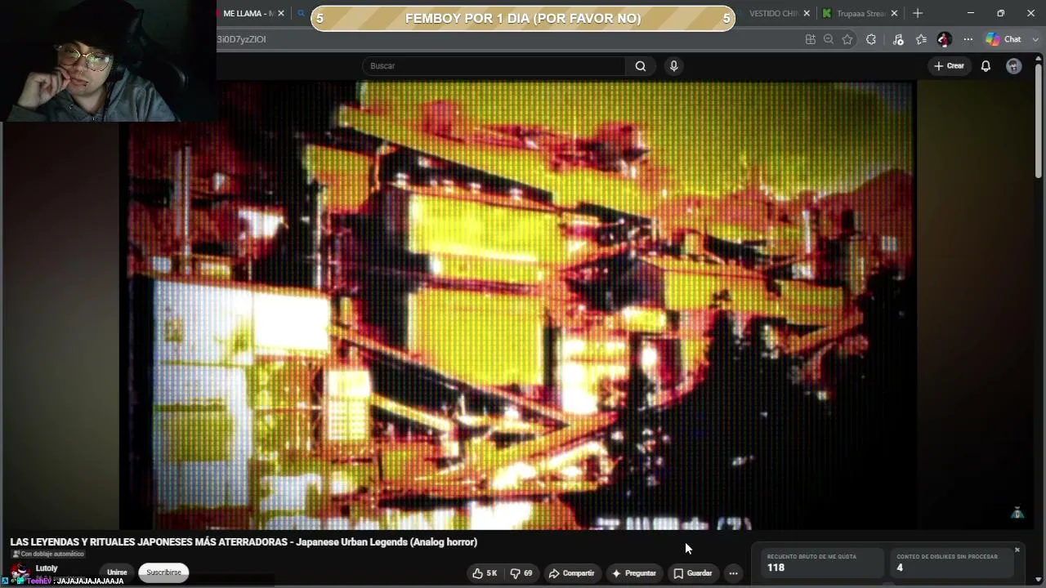The height and width of the screenshot is (588, 1046).
Task: Click the small icon at video bottom-right corner
Action: (1017, 513)
